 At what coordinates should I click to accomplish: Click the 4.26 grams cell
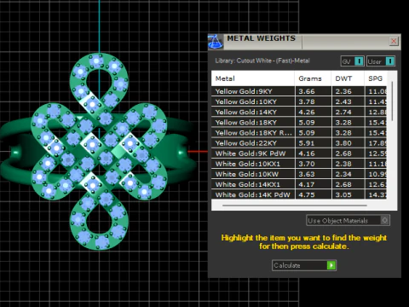pyautogui.click(x=313, y=112)
